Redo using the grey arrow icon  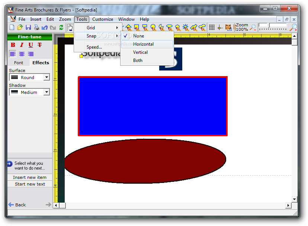click(x=53, y=27)
